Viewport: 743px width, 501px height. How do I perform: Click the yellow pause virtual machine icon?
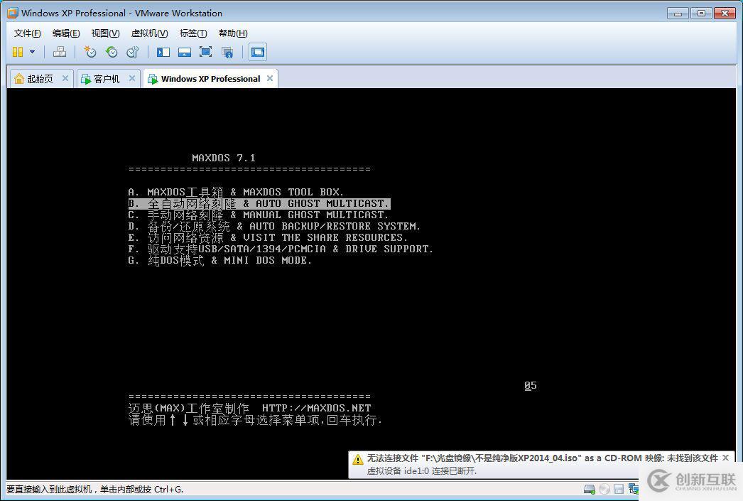[x=18, y=52]
